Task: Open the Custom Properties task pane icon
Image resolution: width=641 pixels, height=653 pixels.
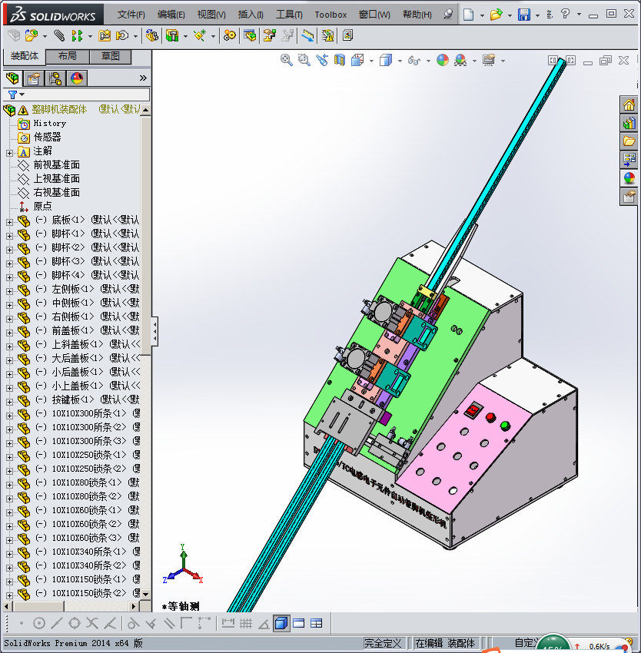Action: 629,197
